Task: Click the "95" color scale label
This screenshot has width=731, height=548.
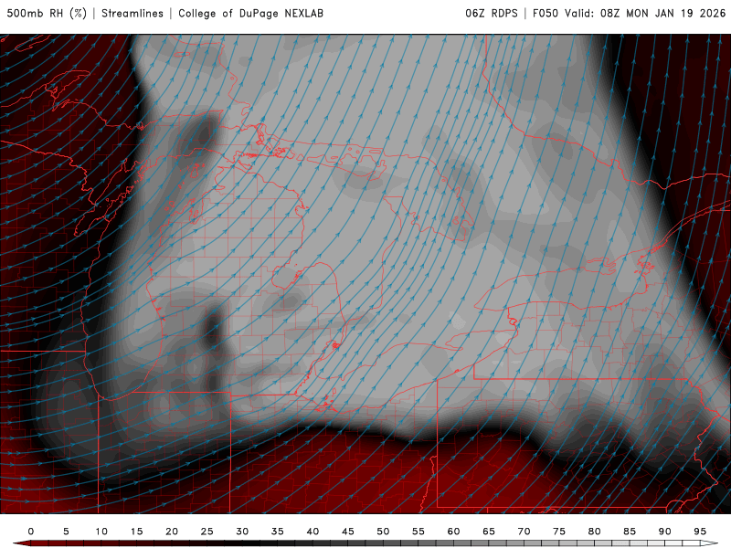Action: click(700, 532)
